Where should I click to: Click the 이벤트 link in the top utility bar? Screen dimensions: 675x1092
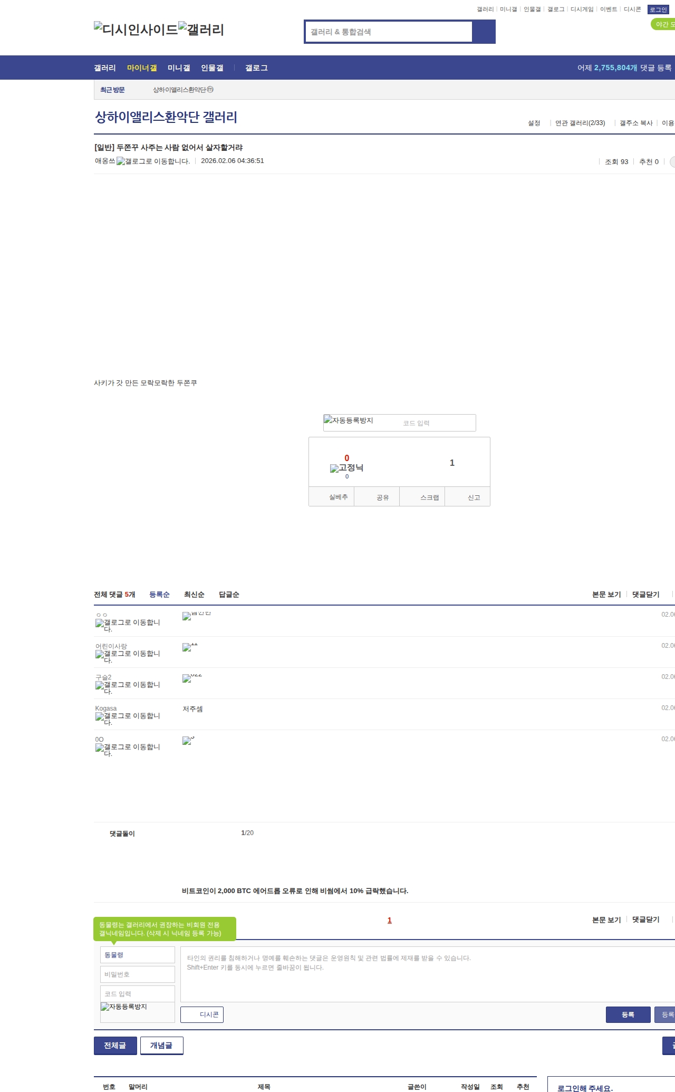609,9
